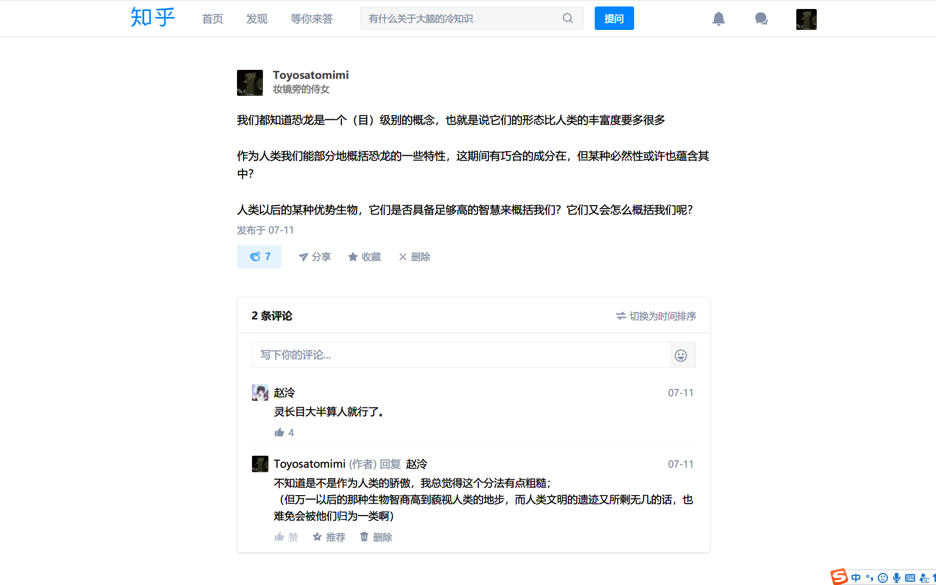Click the 分享 share button
The width and height of the screenshot is (936, 585).
[314, 257]
